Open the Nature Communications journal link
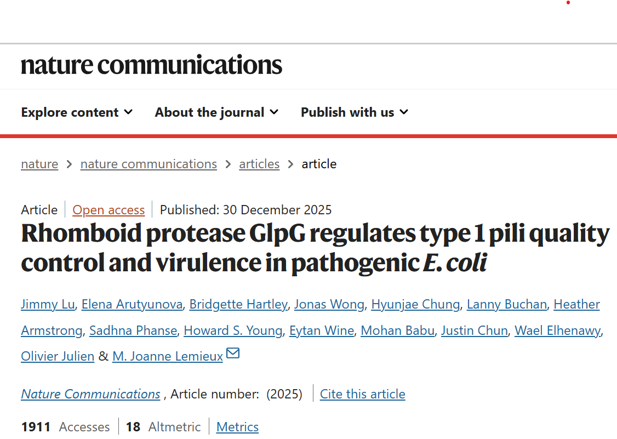This screenshot has width=617, height=439. coord(90,394)
